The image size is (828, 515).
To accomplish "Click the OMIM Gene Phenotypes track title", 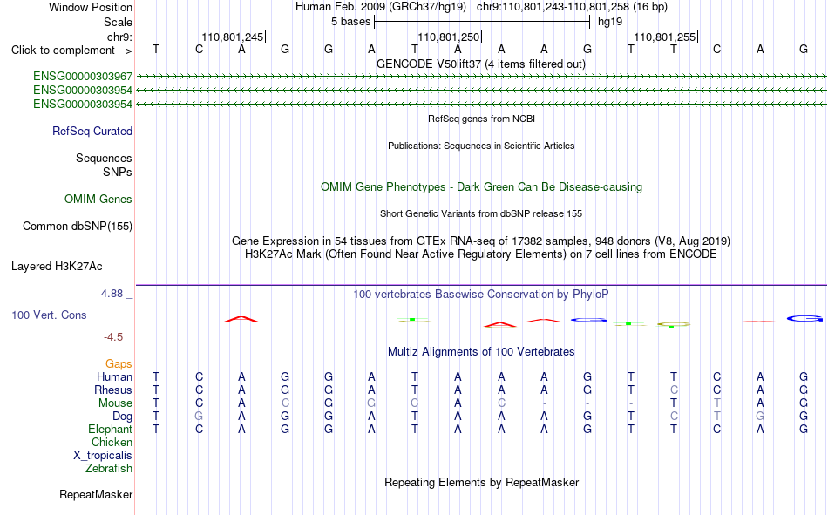I will (481, 187).
